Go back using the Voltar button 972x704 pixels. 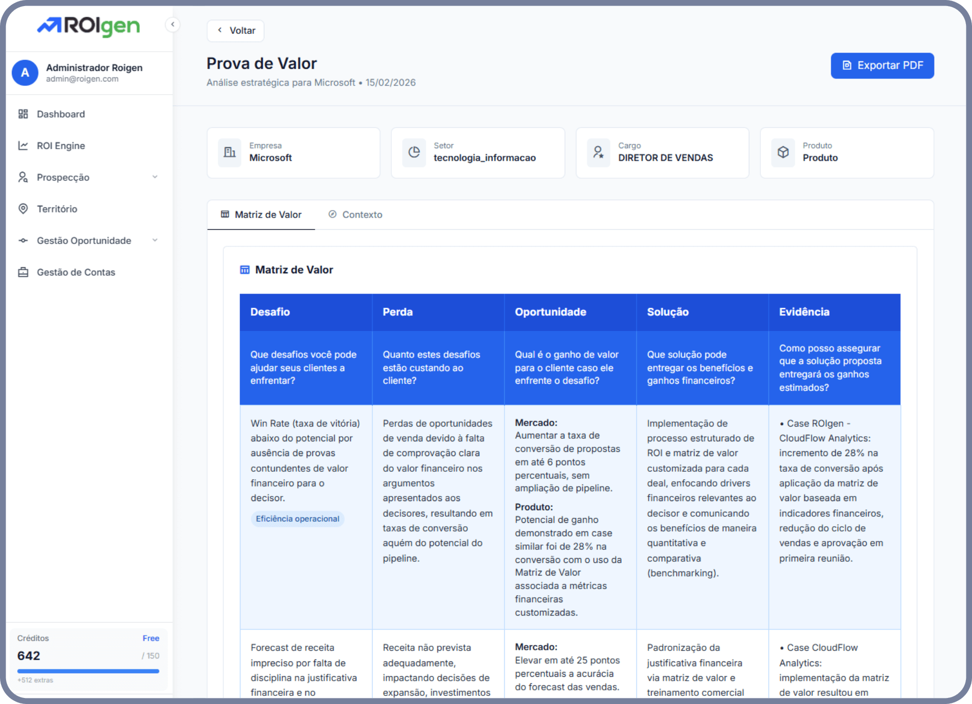tap(235, 30)
